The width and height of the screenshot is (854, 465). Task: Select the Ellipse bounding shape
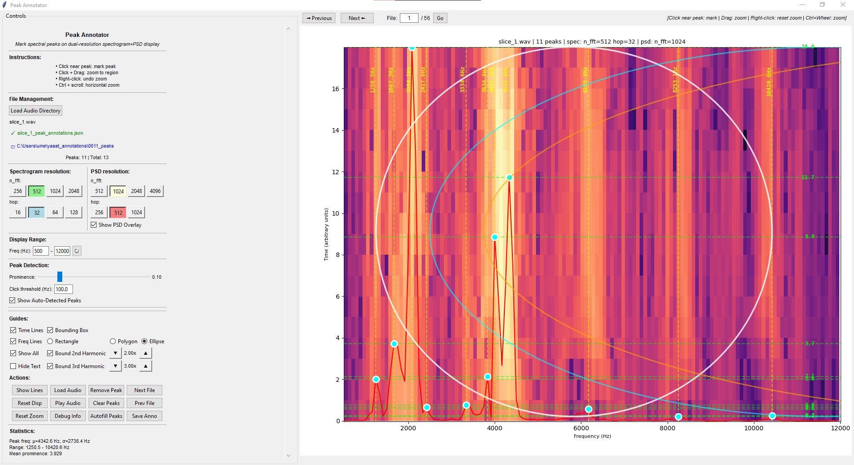(145, 341)
